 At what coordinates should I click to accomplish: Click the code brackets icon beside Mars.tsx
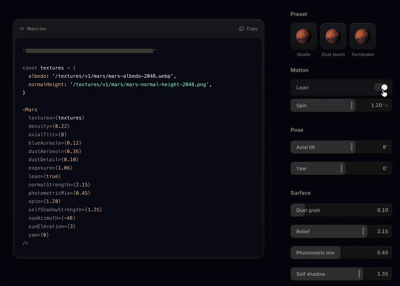point(22,29)
